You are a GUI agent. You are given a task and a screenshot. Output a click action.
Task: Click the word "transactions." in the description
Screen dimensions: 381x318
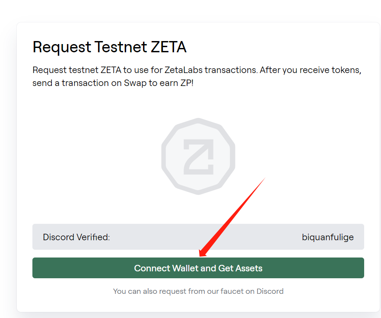(x=231, y=70)
